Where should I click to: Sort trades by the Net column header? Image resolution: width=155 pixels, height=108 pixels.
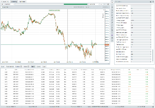129,70
